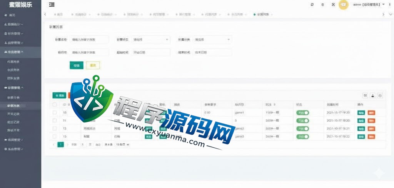
Task: Open the column filter icon above the table
Action: [x=365, y=96]
